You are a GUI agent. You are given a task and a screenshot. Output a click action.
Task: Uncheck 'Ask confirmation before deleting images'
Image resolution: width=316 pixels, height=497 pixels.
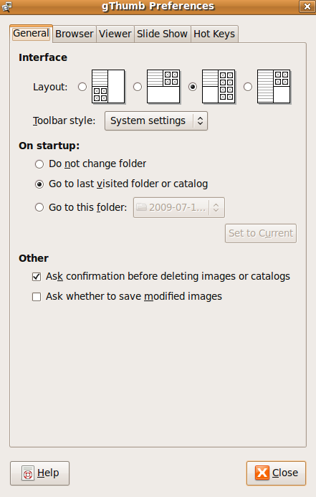pos(37,277)
